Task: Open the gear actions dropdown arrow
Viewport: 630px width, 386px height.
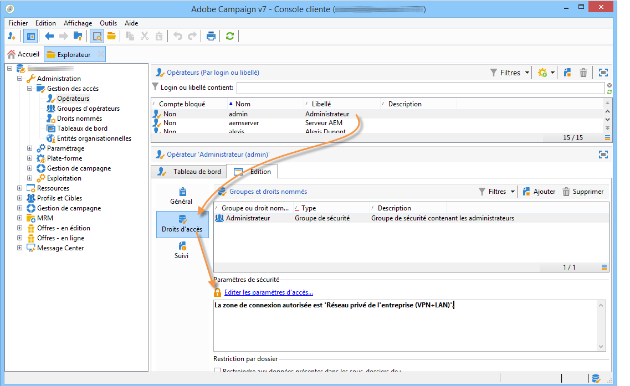Action: tap(553, 73)
